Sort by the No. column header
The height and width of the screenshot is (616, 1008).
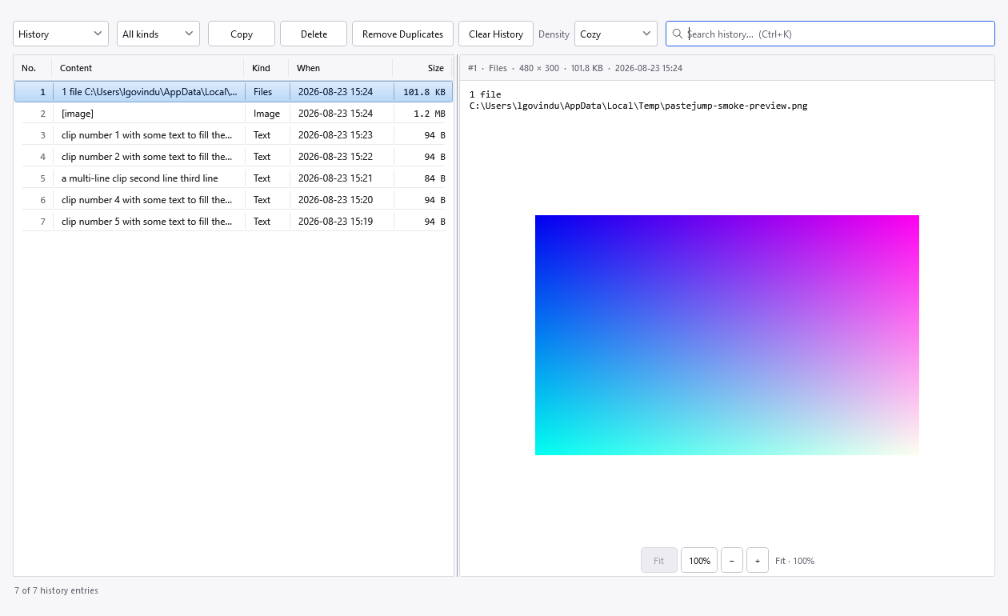coord(33,68)
